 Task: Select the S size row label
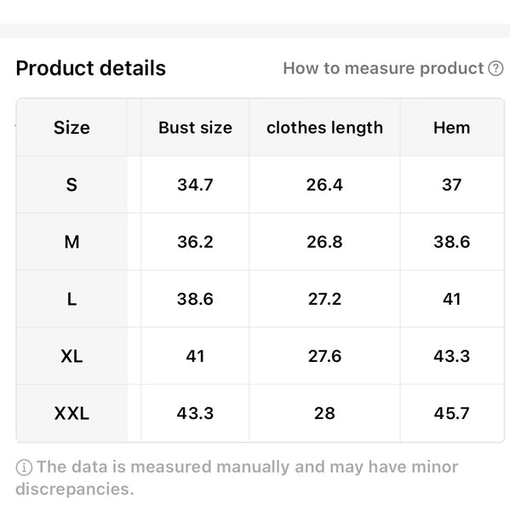tap(72, 185)
